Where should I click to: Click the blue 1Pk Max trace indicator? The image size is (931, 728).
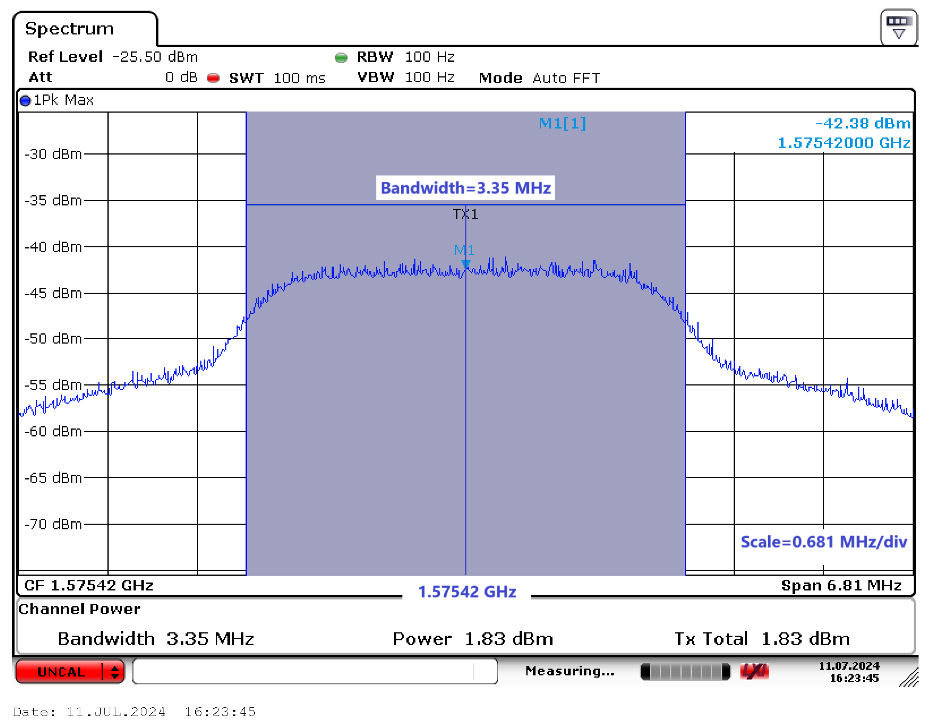(26, 101)
